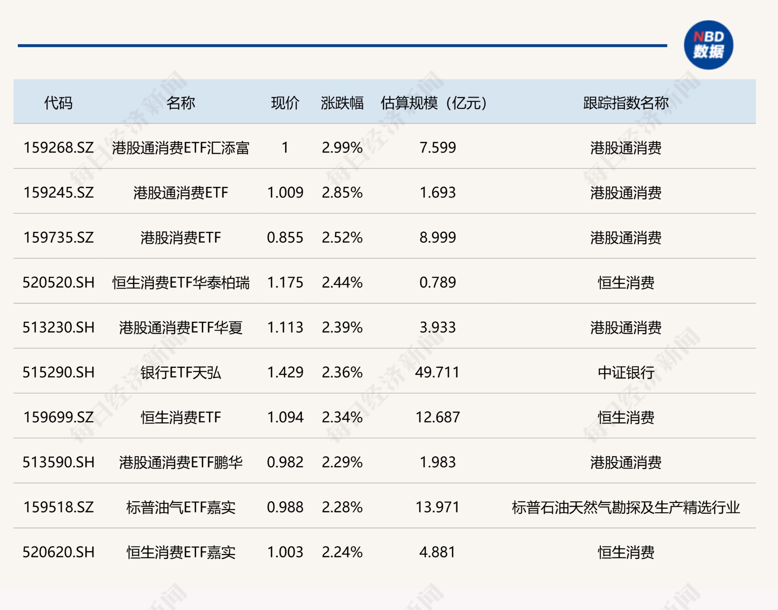Select code cell 159735.SZ
Image resolution: width=778 pixels, height=610 pixels.
(58, 238)
